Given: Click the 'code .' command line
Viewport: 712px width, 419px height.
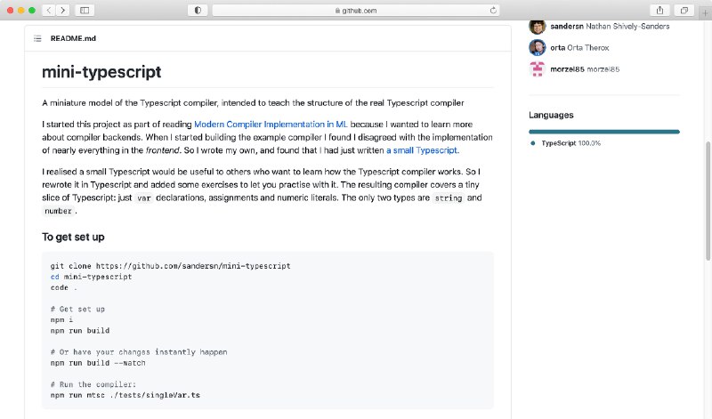Looking at the screenshot, I should click(64, 288).
